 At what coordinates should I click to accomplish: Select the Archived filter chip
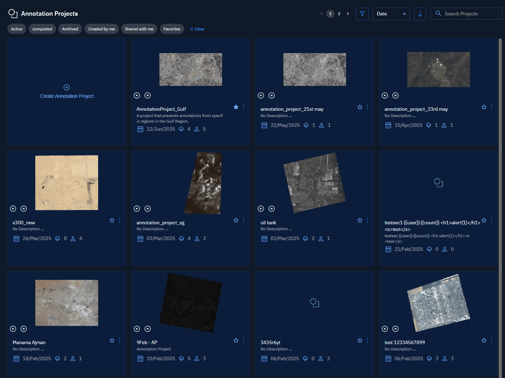pos(70,29)
